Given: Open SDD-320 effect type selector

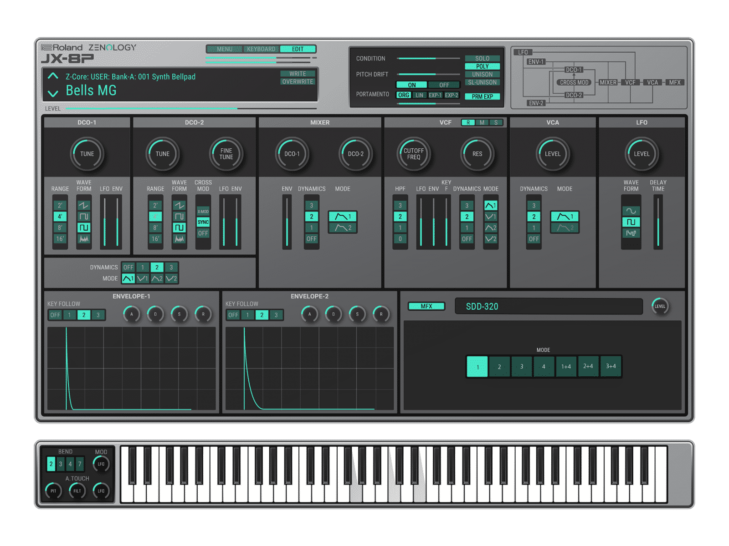Looking at the screenshot, I should [x=549, y=306].
